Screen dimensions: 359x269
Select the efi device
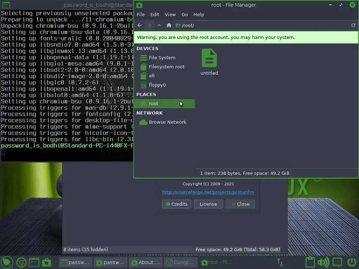164,76
